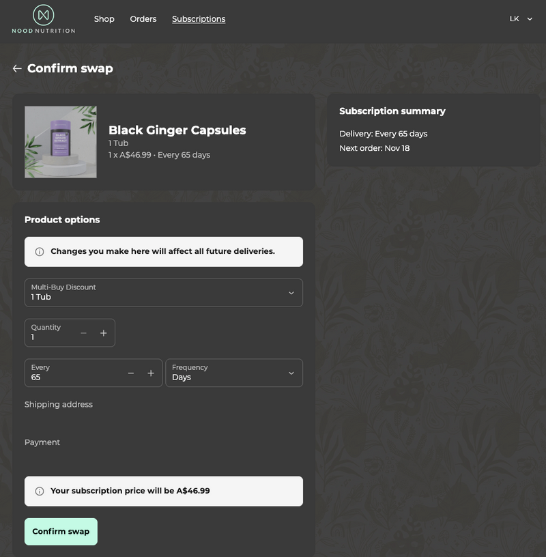
Task: Click the info icon beside subscription price
Action: tap(40, 491)
